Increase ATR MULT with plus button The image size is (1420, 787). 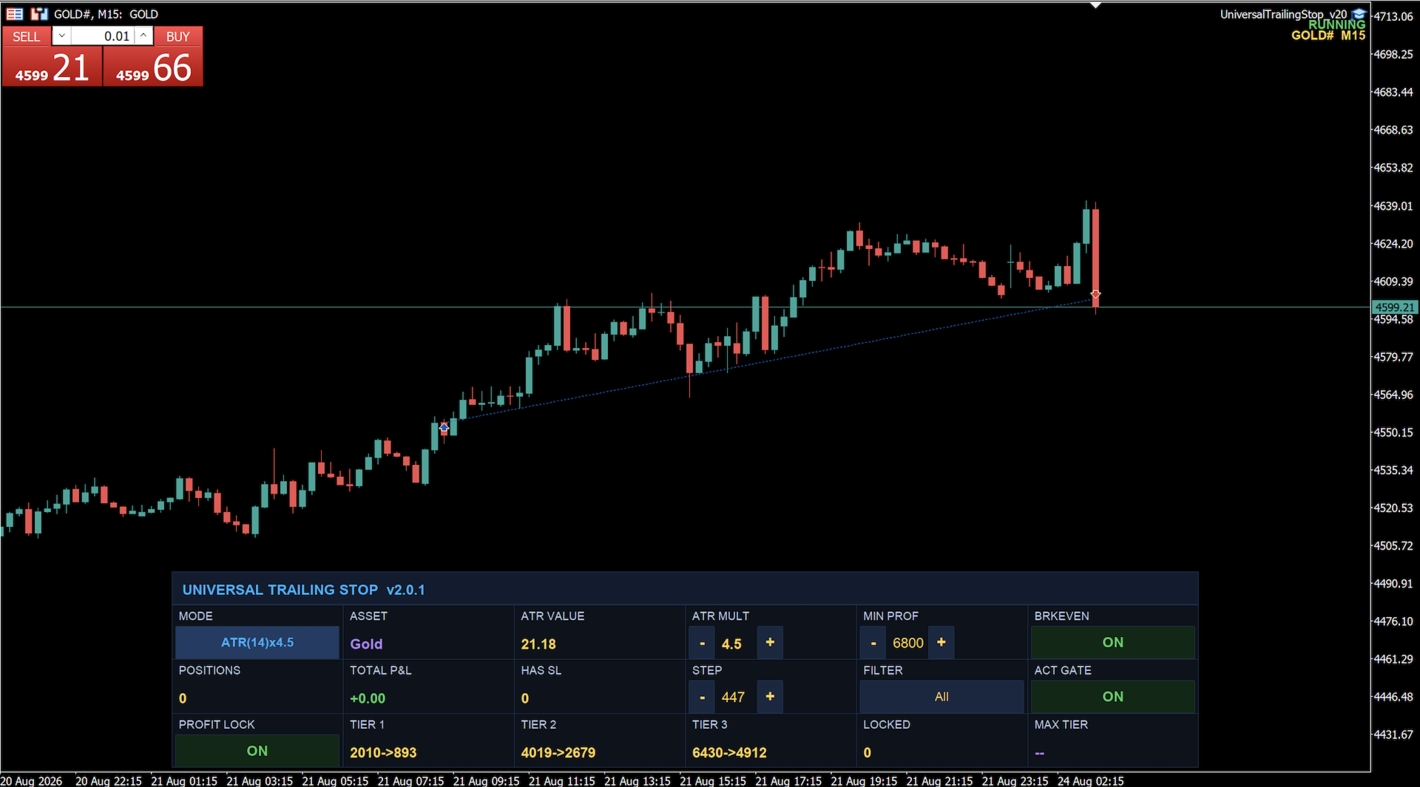pyautogui.click(x=770, y=642)
